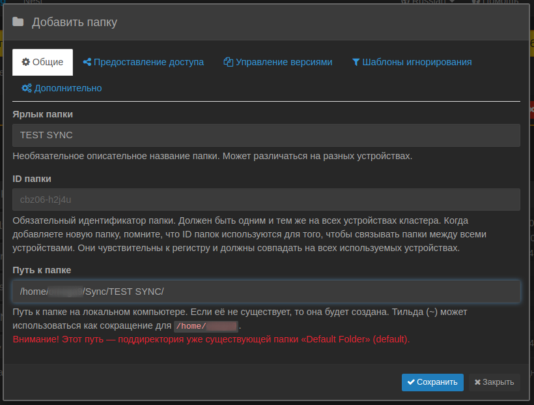
Task: Click the Добавить папку dialog title
Action: tap(75, 22)
